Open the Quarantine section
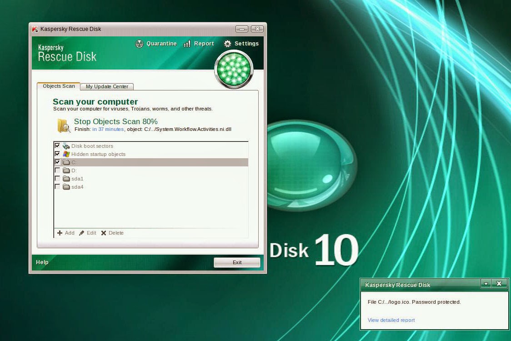Screen dimensions: 511x341 (x=156, y=44)
